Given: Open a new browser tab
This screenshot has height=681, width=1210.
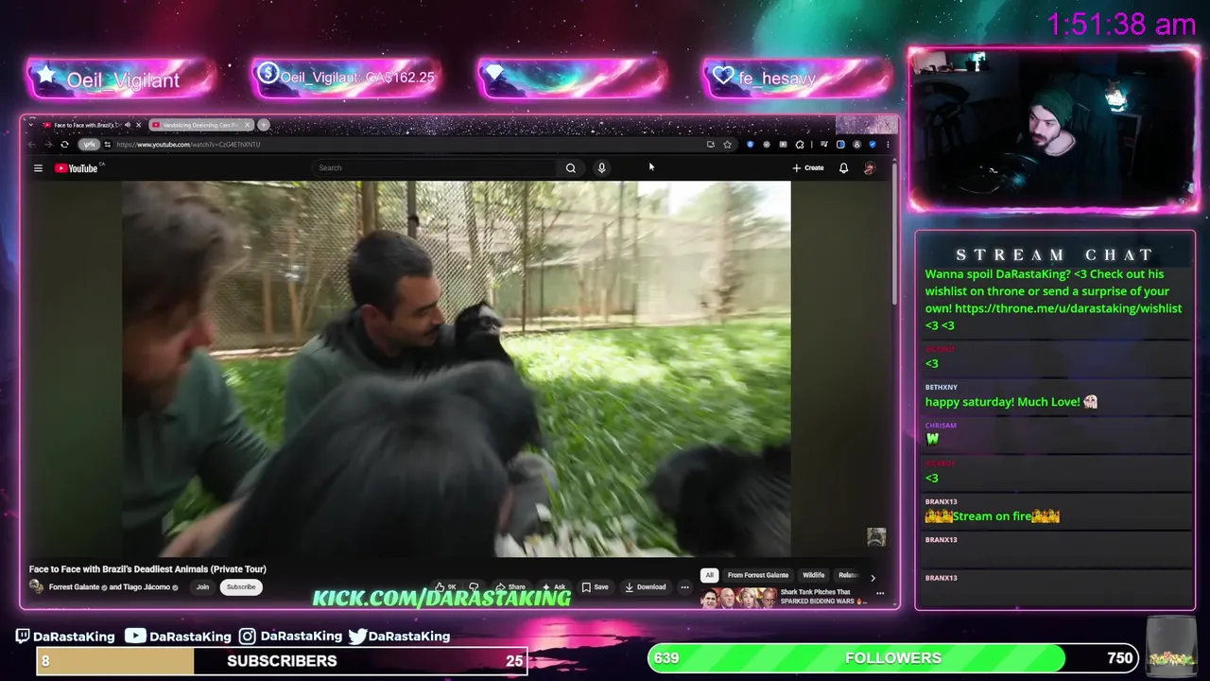Looking at the screenshot, I should tap(264, 125).
